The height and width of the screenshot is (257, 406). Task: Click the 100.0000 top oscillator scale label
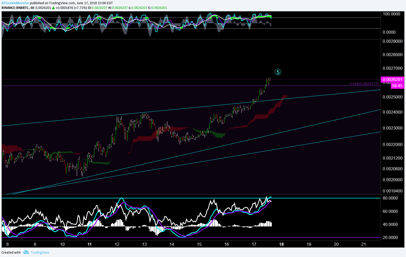pyautogui.click(x=391, y=14)
